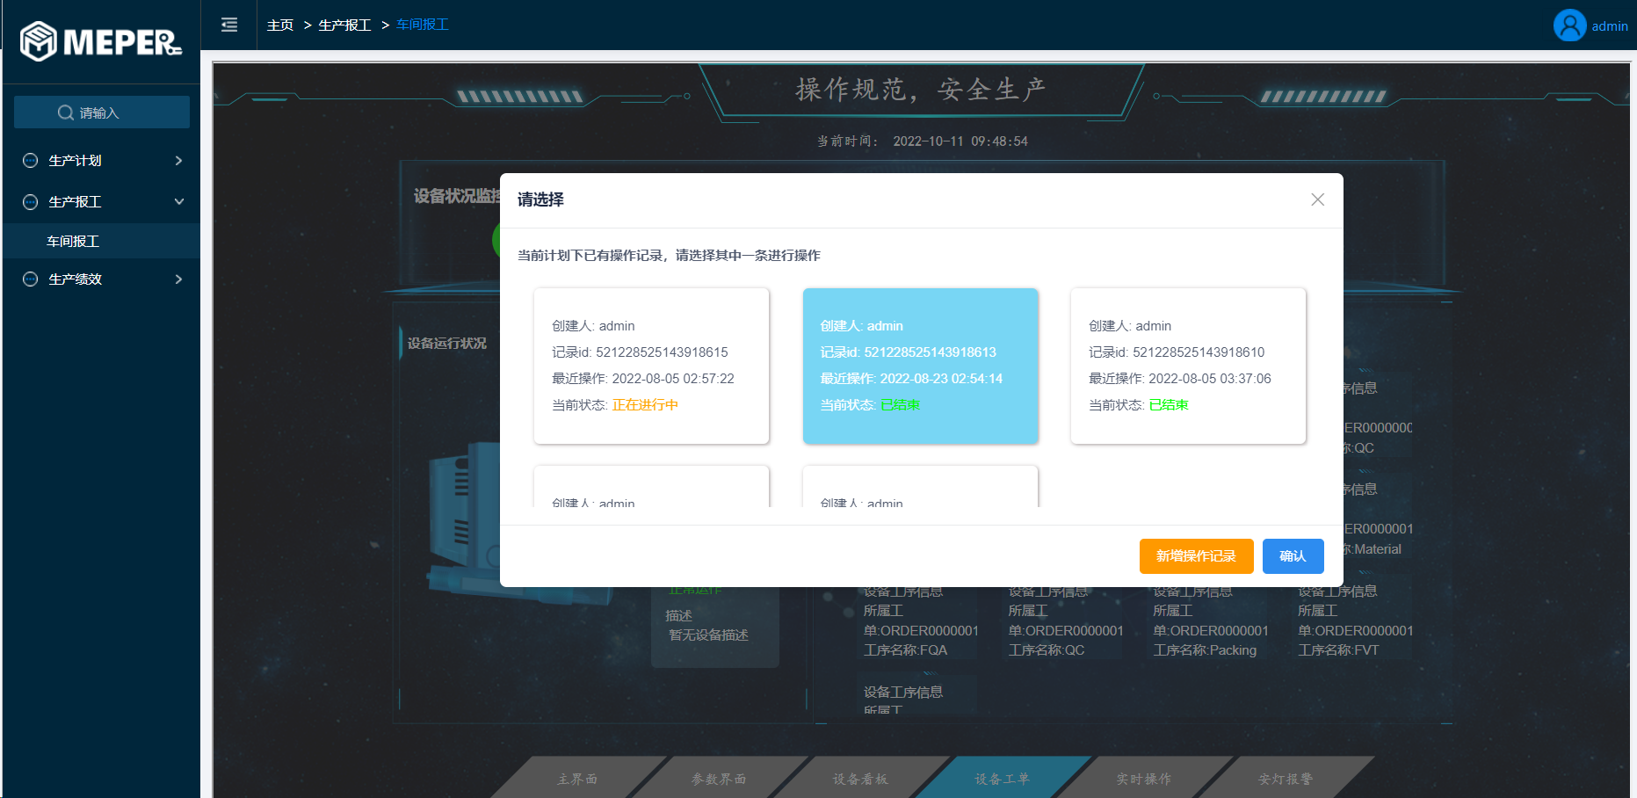Click the 车间报工 breadcrumb

point(423,25)
